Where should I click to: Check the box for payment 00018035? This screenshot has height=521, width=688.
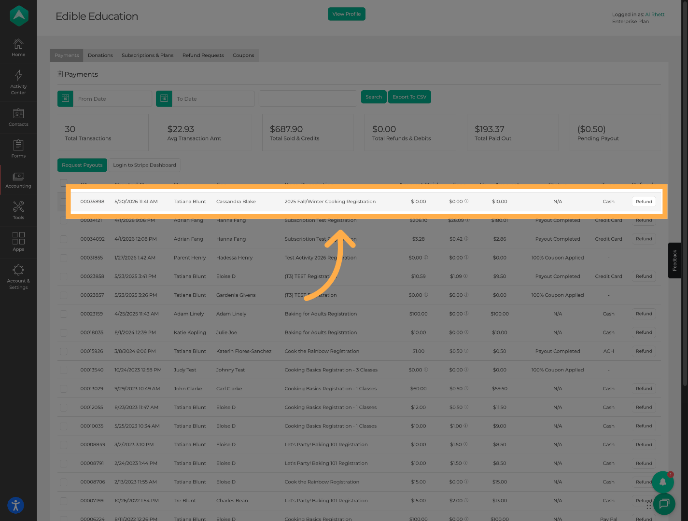pos(64,332)
